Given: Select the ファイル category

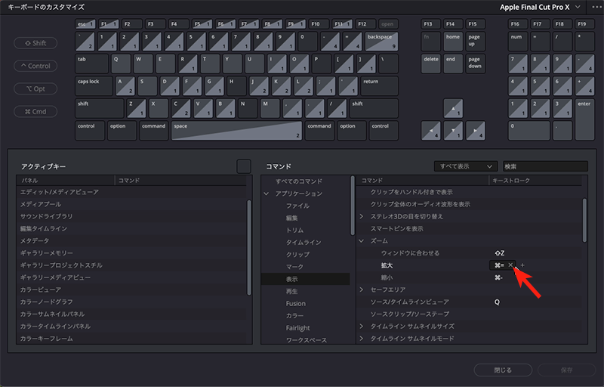Looking at the screenshot, I should point(297,206).
